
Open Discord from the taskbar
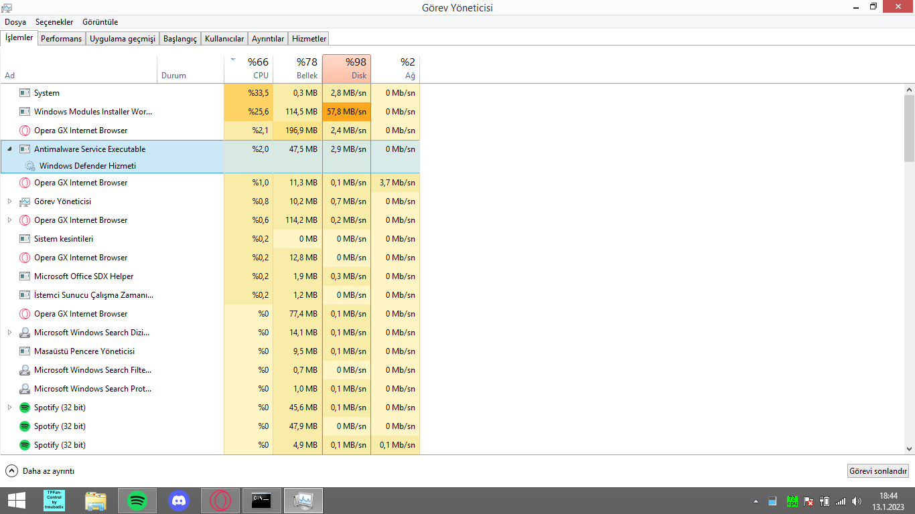(179, 501)
